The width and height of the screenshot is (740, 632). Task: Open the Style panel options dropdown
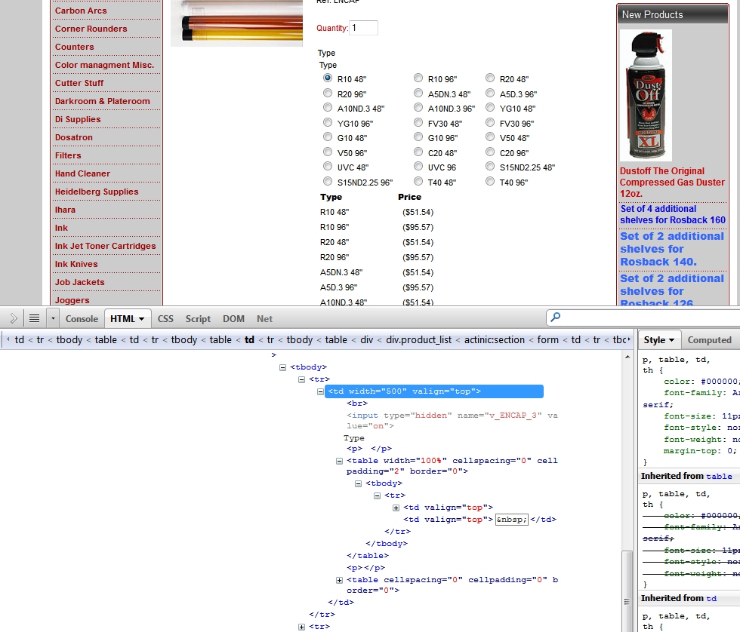pos(661,340)
